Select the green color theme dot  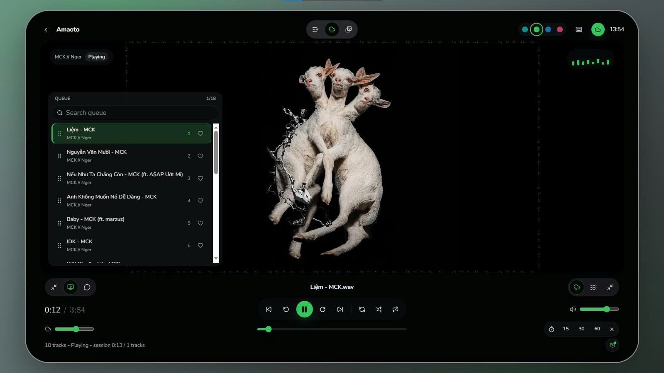(537, 29)
